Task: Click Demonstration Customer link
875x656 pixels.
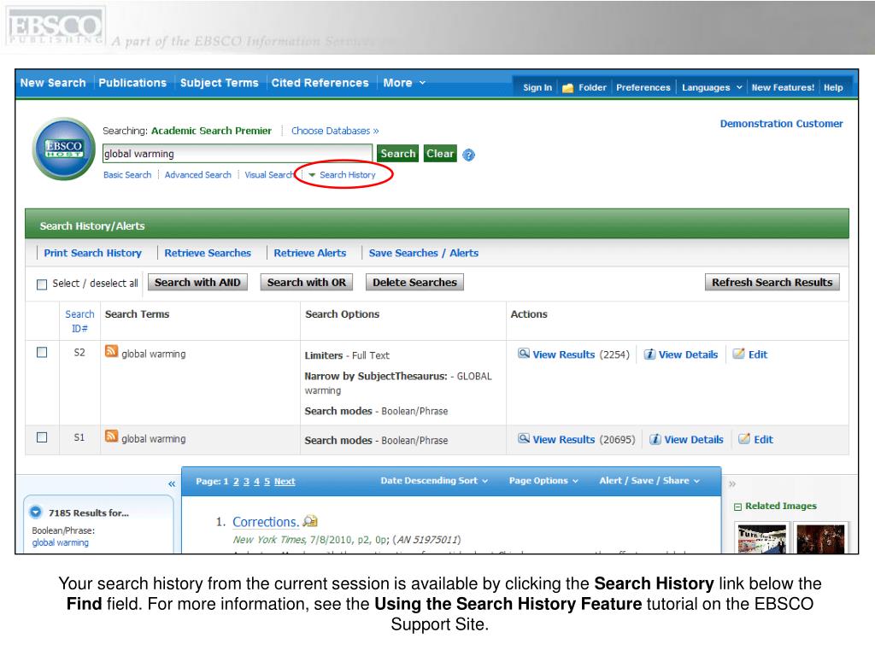Action: click(781, 123)
